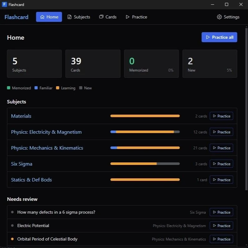Practice the Materials subject
Screen dimensions: 248x248
tap(221, 116)
